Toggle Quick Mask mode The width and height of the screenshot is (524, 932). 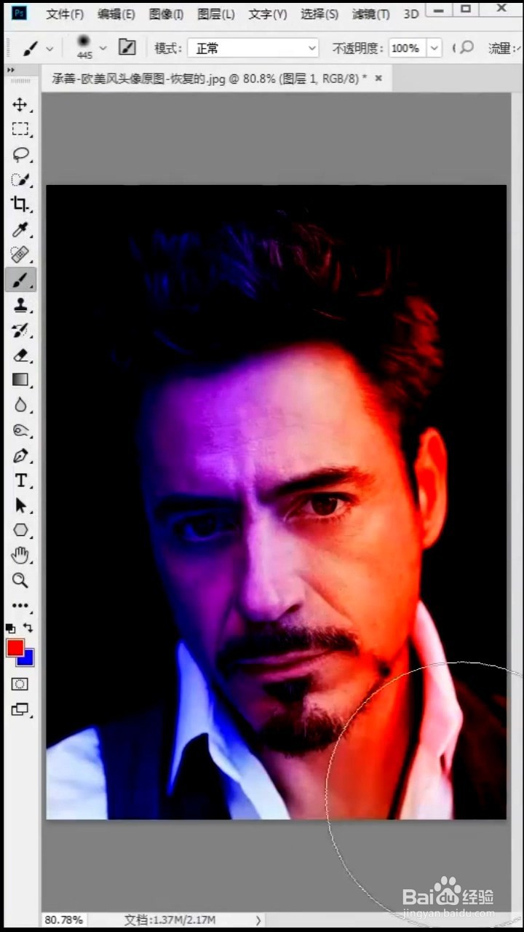coord(20,684)
